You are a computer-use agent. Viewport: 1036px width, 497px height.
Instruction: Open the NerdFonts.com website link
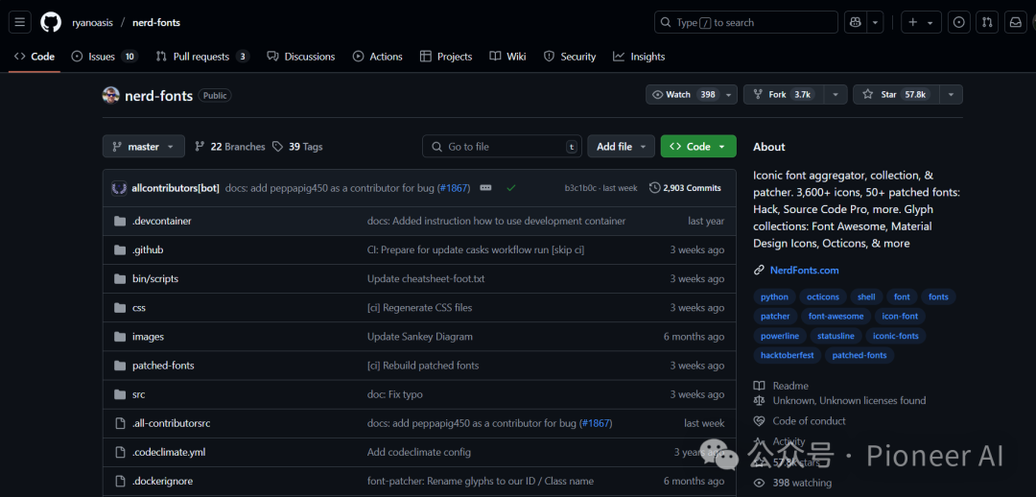click(804, 271)
